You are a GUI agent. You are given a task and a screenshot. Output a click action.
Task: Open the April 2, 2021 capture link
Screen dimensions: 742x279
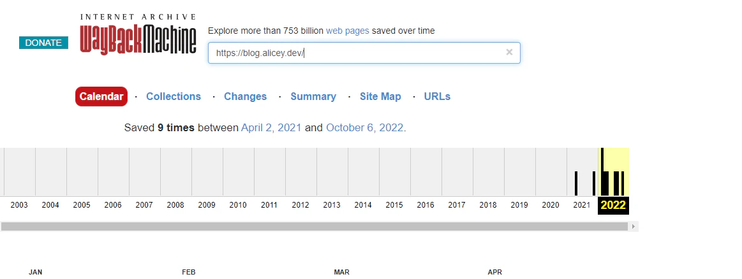point(271,127)
